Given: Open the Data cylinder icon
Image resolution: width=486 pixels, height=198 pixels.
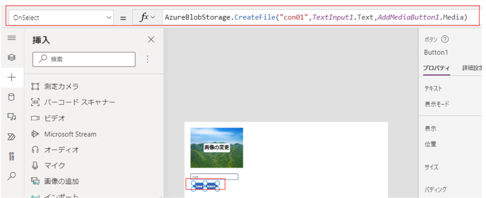Looking at the screenshot, I should tap(12, 97).
